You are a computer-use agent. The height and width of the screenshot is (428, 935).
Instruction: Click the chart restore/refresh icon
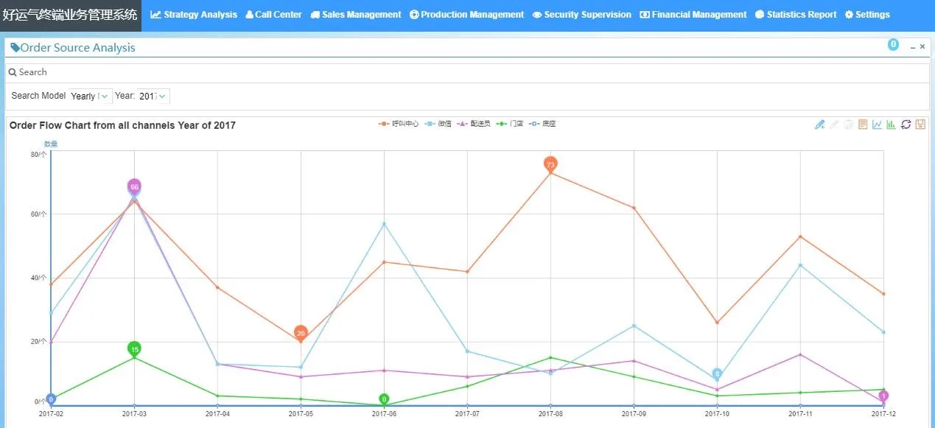point(906,124)
